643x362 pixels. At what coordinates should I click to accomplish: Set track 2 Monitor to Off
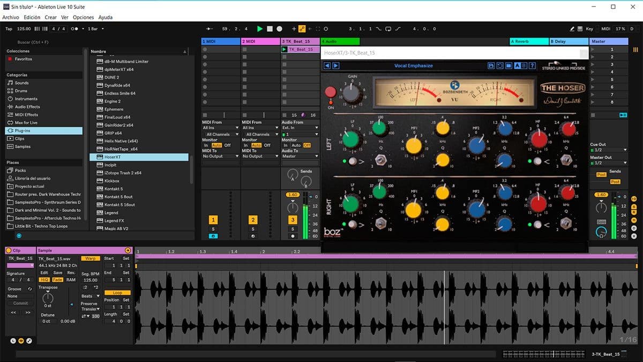click(x=267, y=145)
